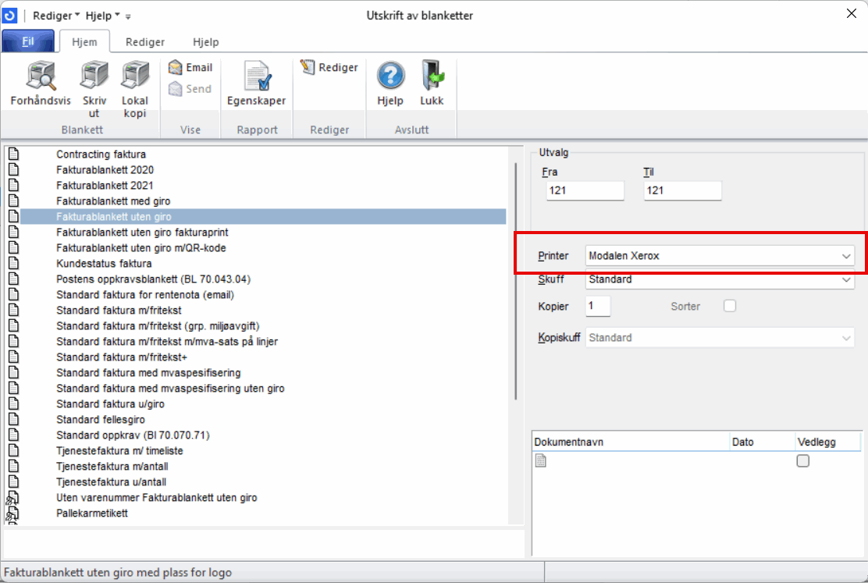Open the Fil tab
Screen dimensions: 868x583
coord(28,42)
